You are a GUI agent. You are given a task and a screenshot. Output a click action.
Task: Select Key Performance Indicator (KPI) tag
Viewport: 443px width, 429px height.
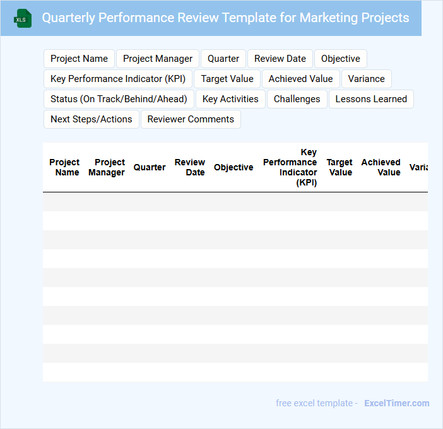(x=118, y=79)
